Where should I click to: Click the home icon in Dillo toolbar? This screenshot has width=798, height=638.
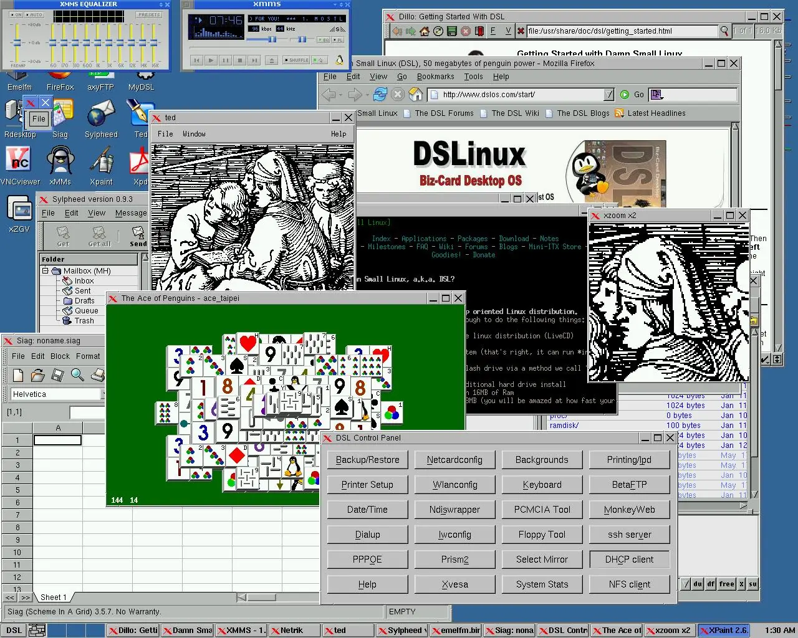[424, 31]
